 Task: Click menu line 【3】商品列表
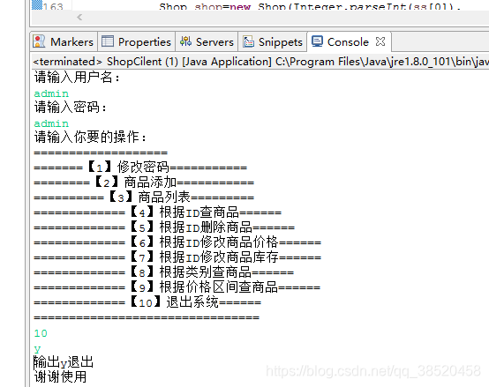(x=144, y=197)
